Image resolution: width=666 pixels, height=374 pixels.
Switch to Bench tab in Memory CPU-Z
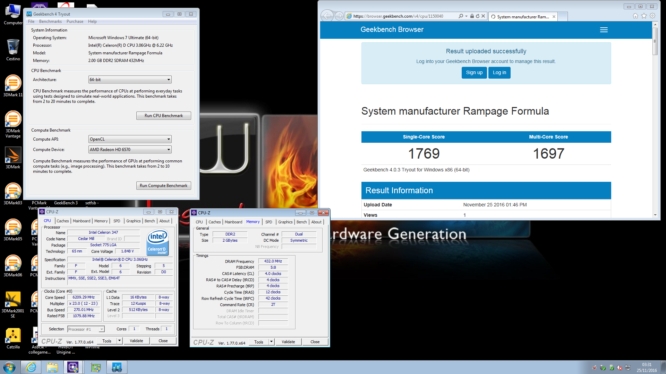coord(302,222)
